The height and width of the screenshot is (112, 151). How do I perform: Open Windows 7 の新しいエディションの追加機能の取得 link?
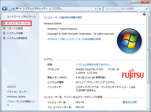[74, 39]
